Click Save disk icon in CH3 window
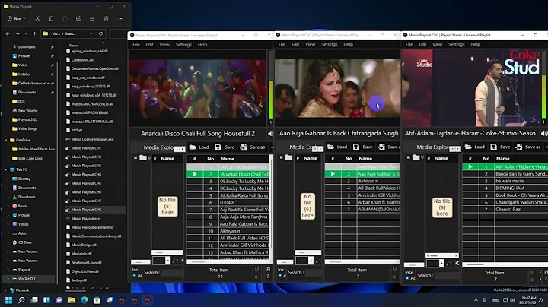This screenshot has width=548, height=307. pyautogui.click(x=493, y=147)
